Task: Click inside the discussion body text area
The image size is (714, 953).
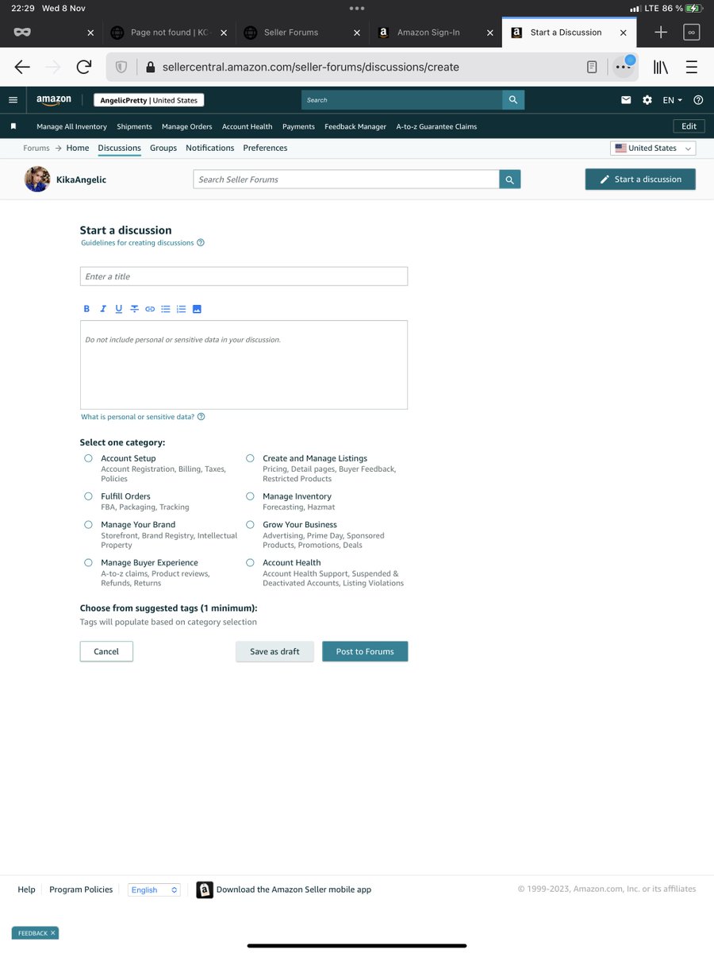Action: (244, 365)
